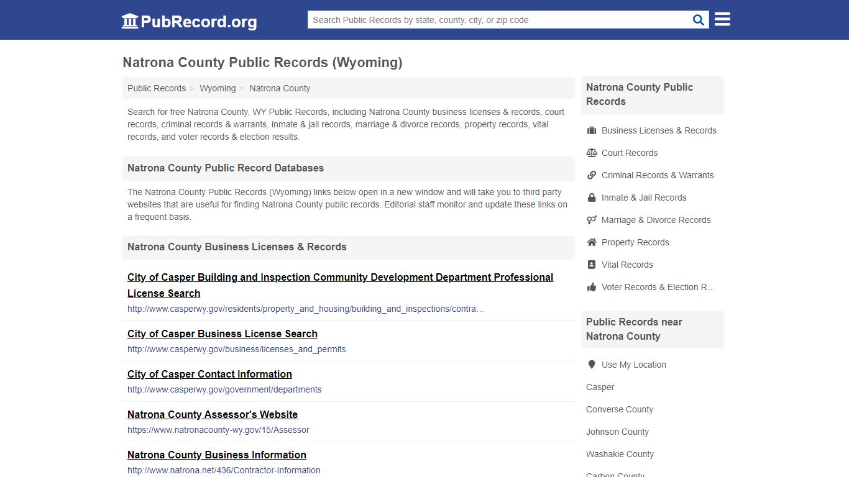Open the casperwy.gov government/departments URL

[x=224, y=389]
